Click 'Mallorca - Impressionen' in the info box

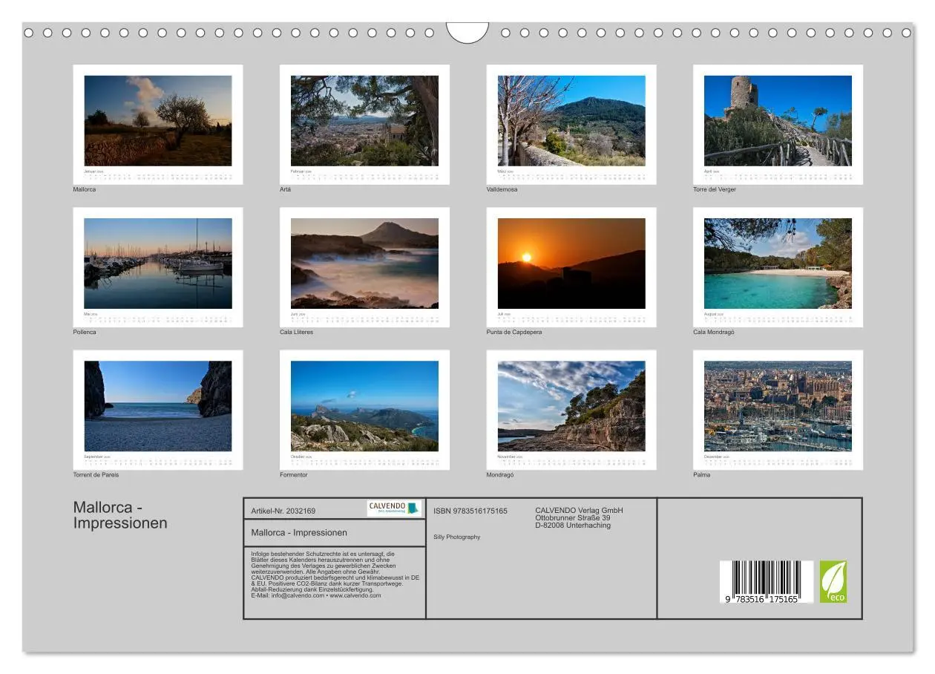coord(299,532)
